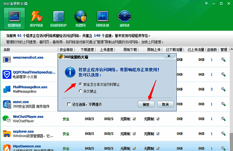Click the 确定 confirm button
The image size is (233, 151).
[146, 104]
